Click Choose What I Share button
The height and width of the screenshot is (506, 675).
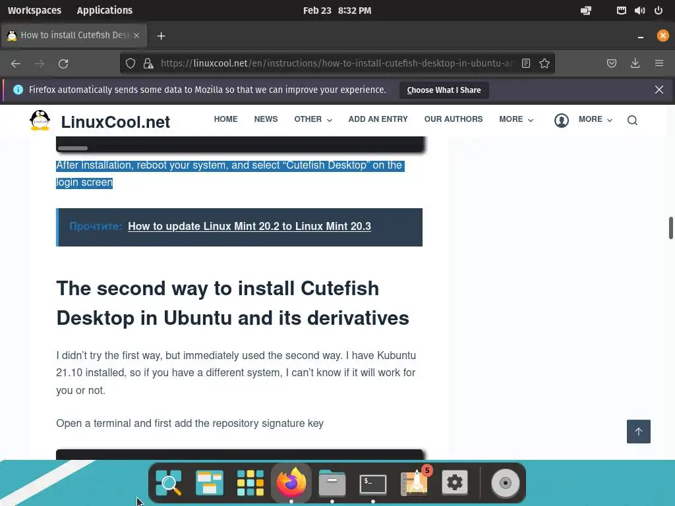pos(444,90)
